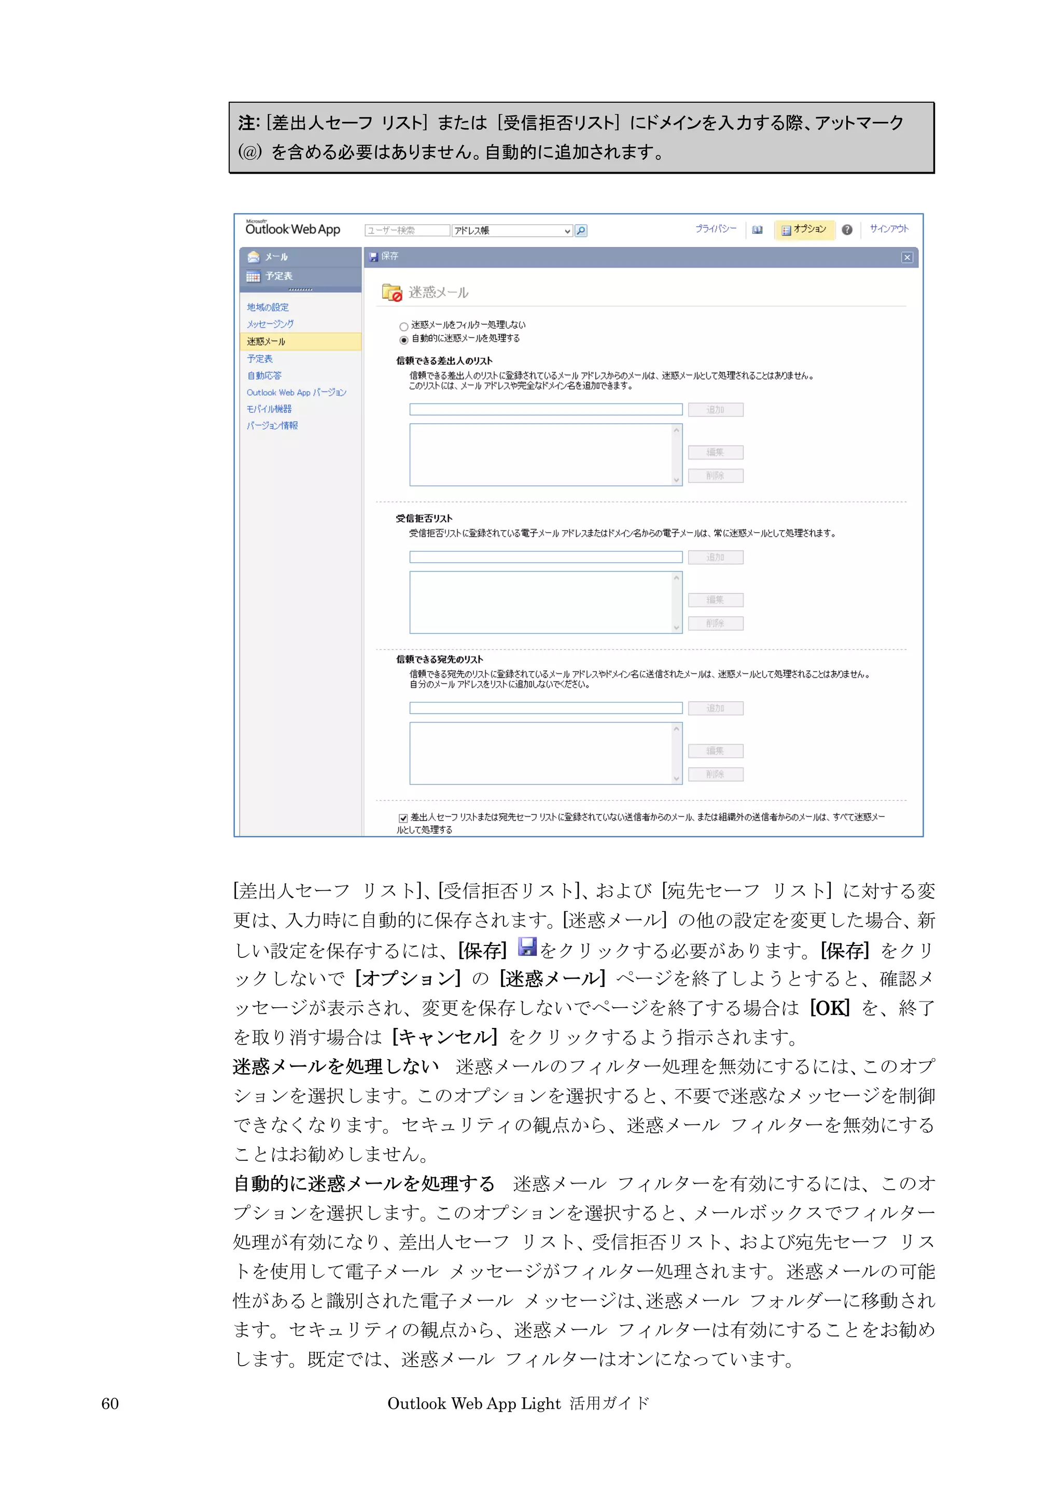
Task: Click scroll-up arrow of 信頼できる宛先 list box
Action: [x=677, y=729]
